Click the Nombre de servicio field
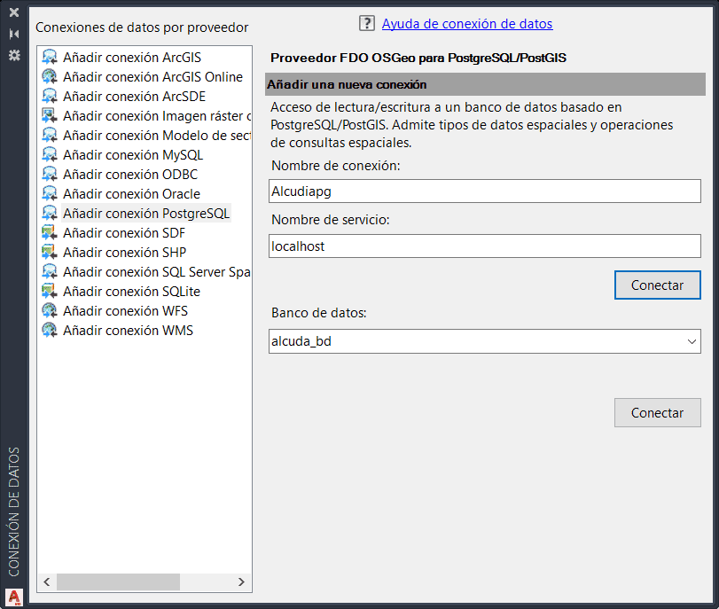Viewport: 719px width, 609px height. (x=484, y=246)
